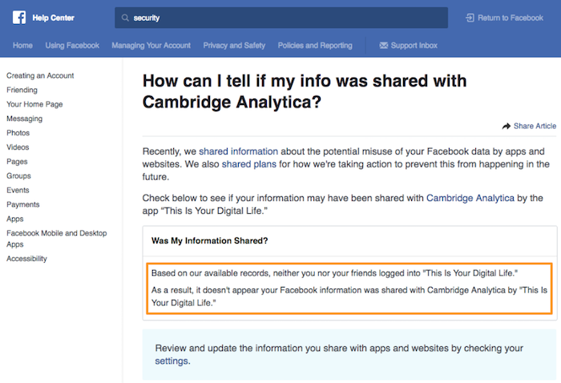Open Payments in the sidebar
This screenshot has width=561, height=383.
23,204
